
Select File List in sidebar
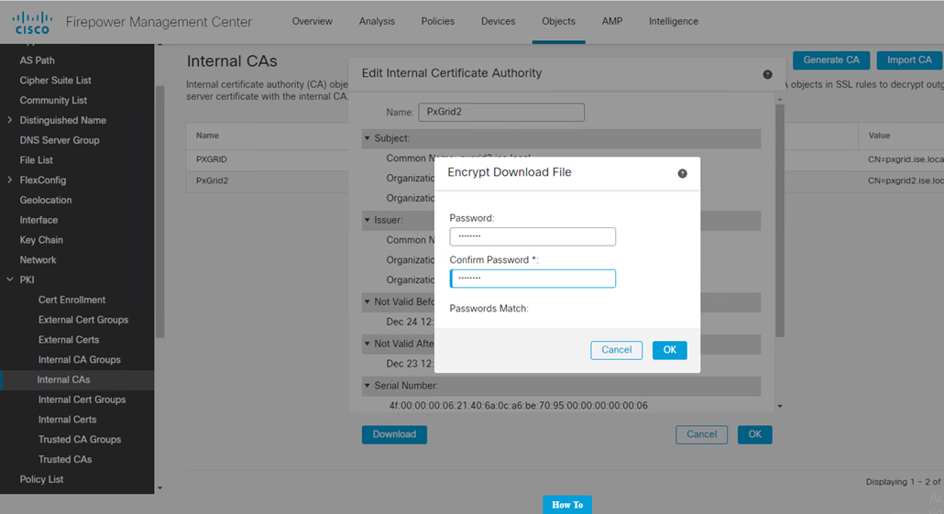point(36,160)
